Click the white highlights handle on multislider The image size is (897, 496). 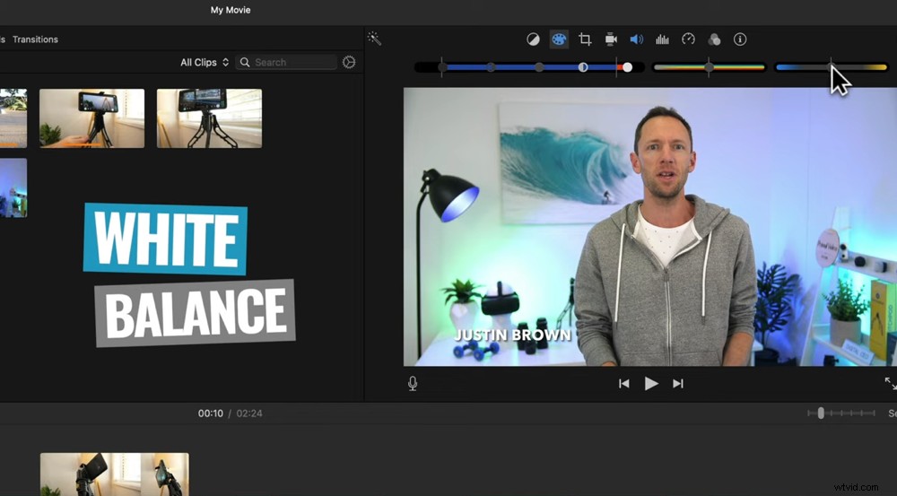[628, 67]
